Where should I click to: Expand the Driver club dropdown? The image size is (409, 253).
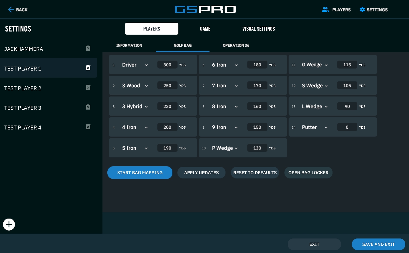146,65
